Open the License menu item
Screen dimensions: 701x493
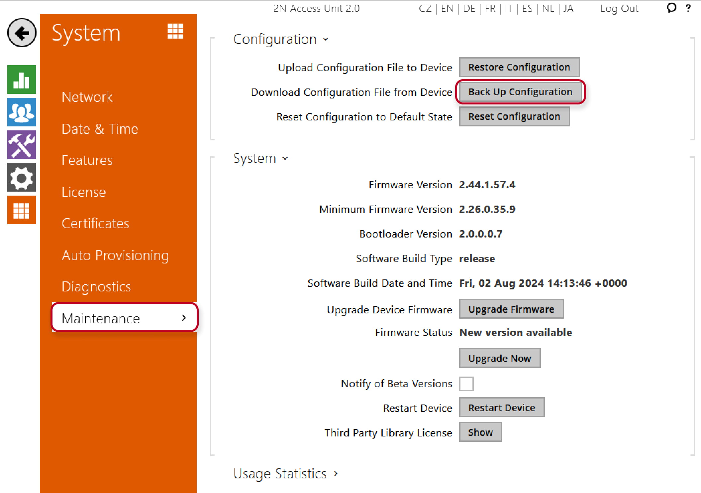pyautogui.click(x=84, y=192)
